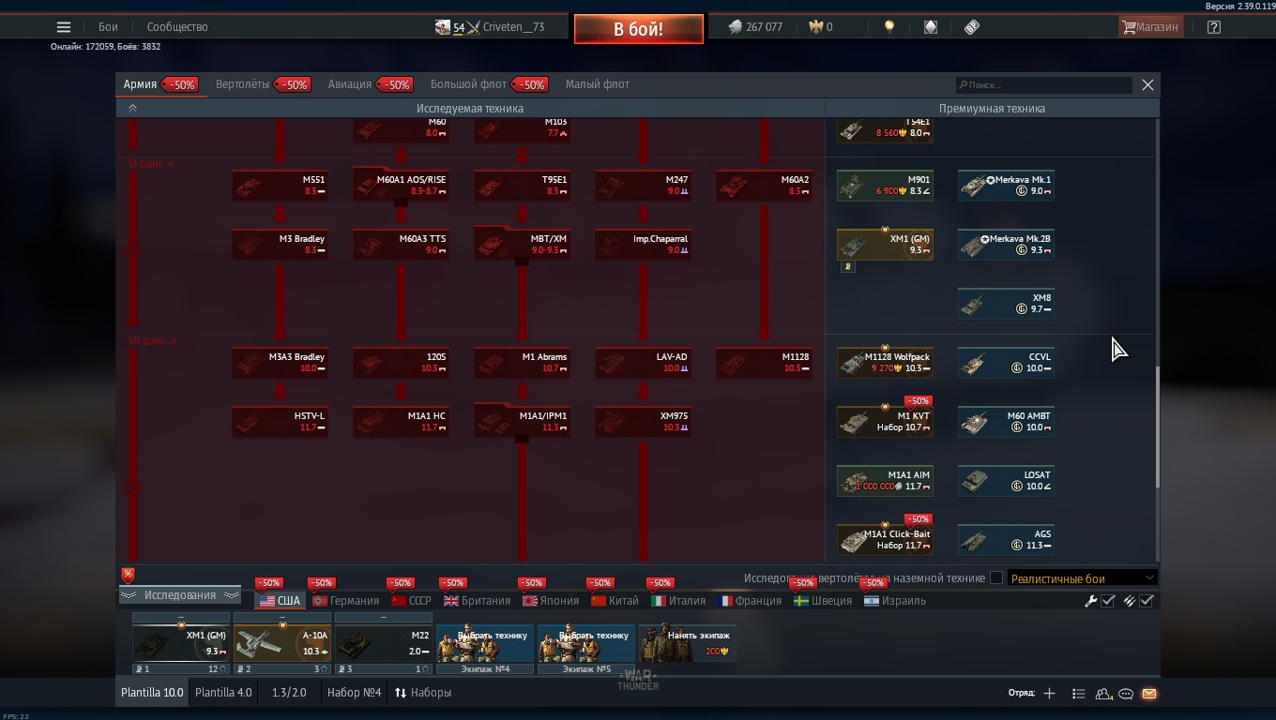Open the hamburger main menu
The width and height of the screenshot is (1276, 720).
click(x=64, y=27)
